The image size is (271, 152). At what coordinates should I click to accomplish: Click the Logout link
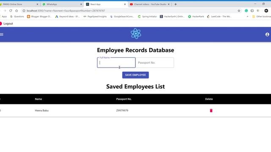pyautogui.click(x=8, y=24)
